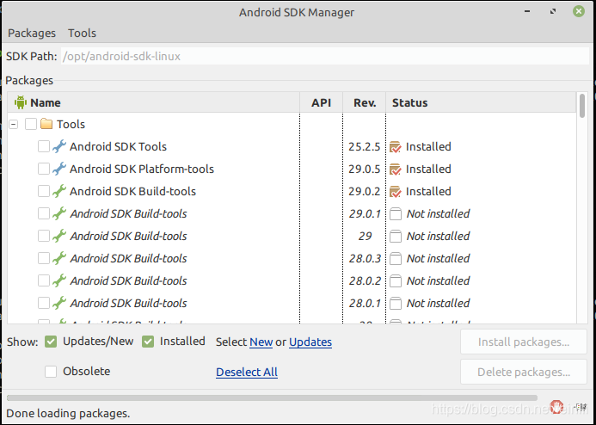
Task: Collapse the Tools folder tree node
Action: click(13, 124)
